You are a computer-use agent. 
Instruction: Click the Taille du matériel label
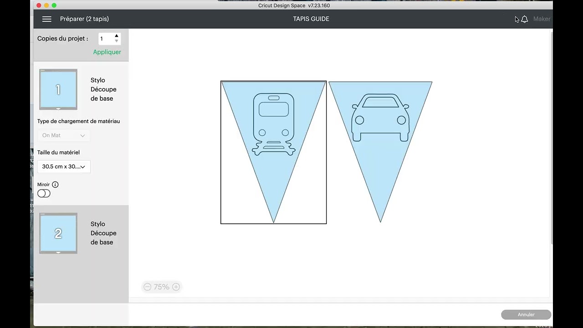58,152
